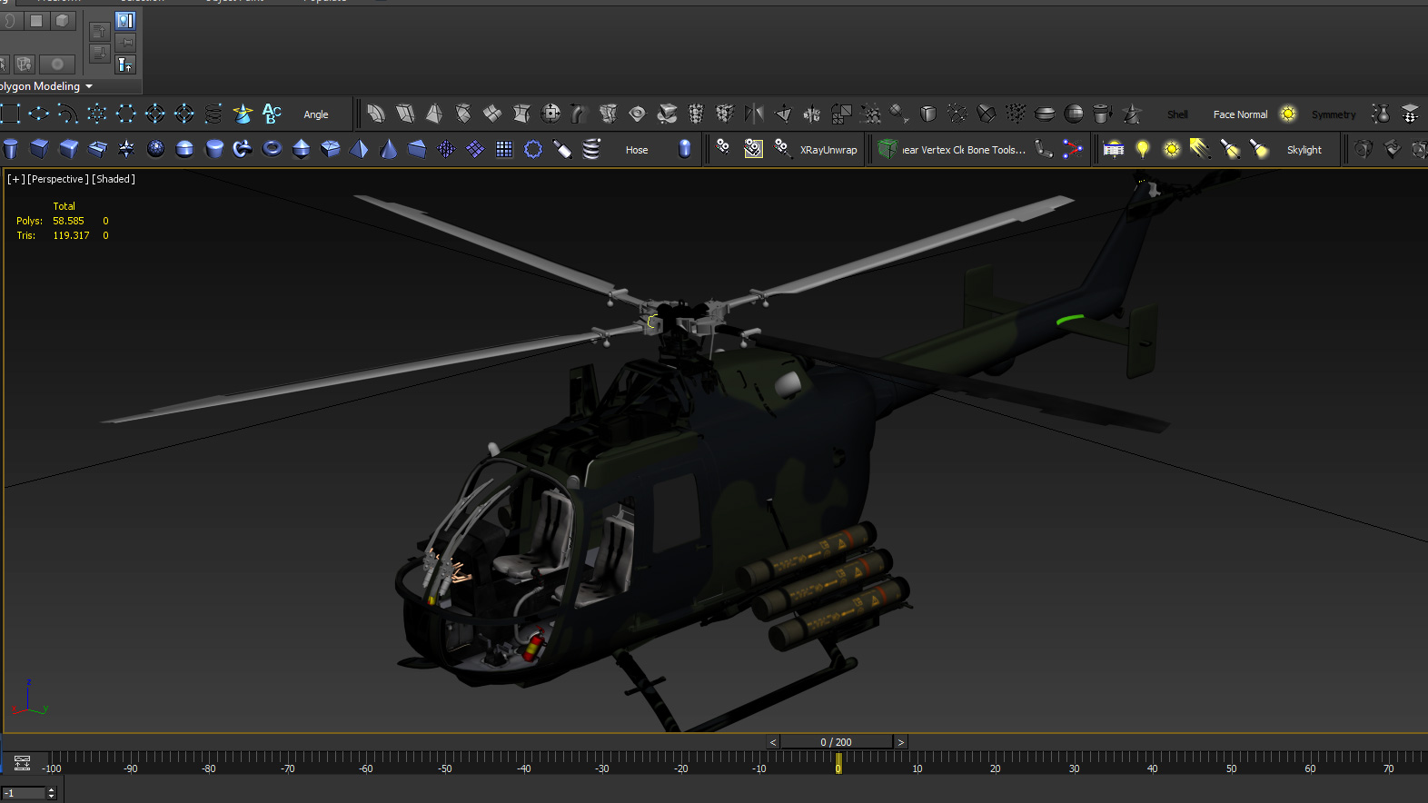Create a Spring object
Viewport: 1428px width, 803px height.
click(592, 149)
